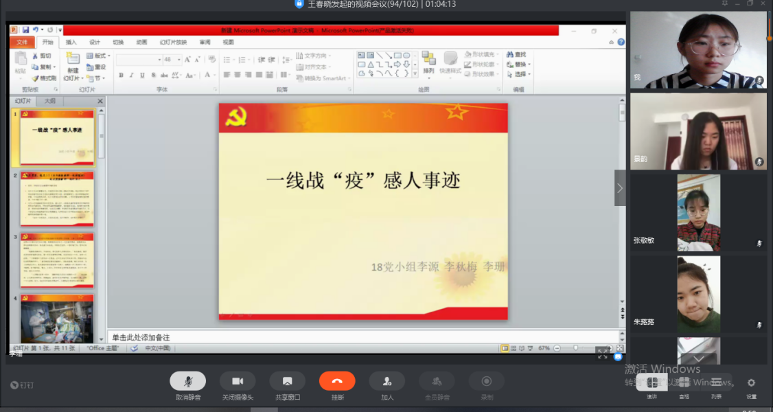Collapse participant panel with side chevron
Screen dimensions: 773x412
tap(620, 187)
